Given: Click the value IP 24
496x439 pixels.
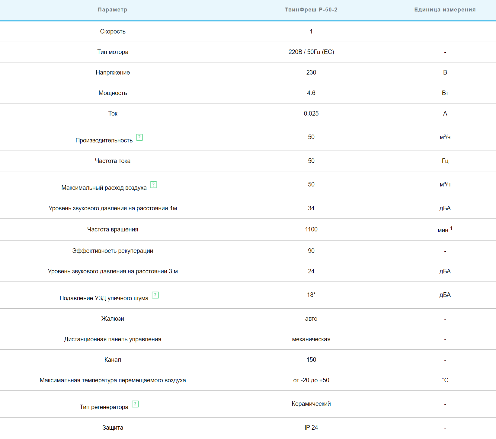Looking at the screenshot, I should (311, 428).
